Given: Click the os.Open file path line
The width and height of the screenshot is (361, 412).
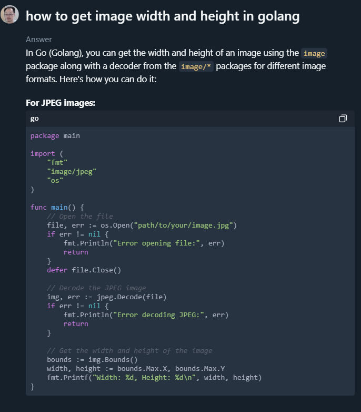Looking at the screenshot, I should pyautogui.click(x=142, y=225).
